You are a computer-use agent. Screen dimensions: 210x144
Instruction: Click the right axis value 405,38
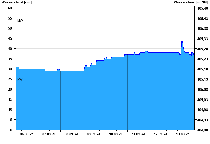(203, 29)
